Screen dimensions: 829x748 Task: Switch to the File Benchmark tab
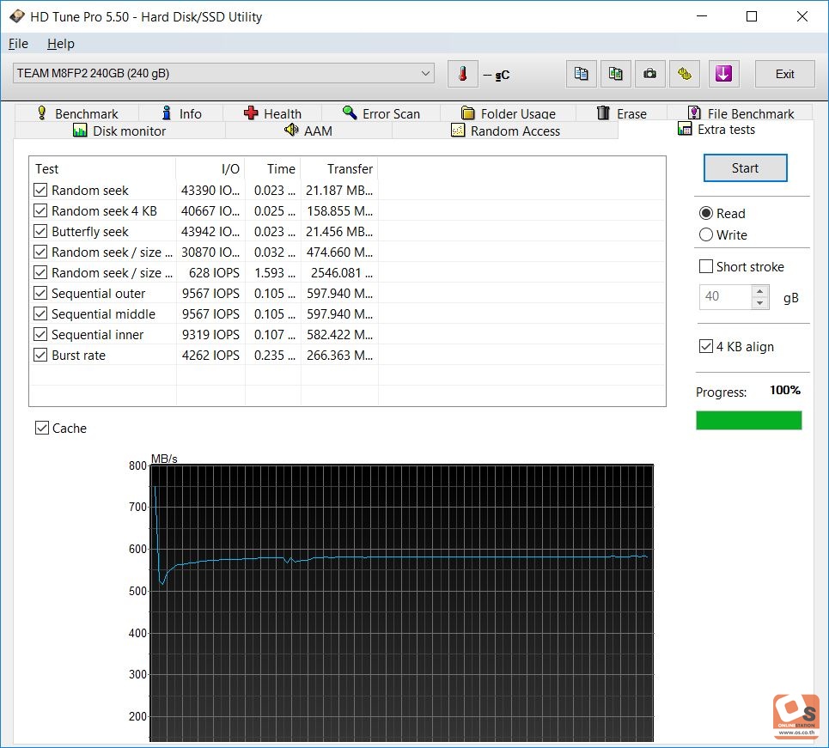pos(741,113)
